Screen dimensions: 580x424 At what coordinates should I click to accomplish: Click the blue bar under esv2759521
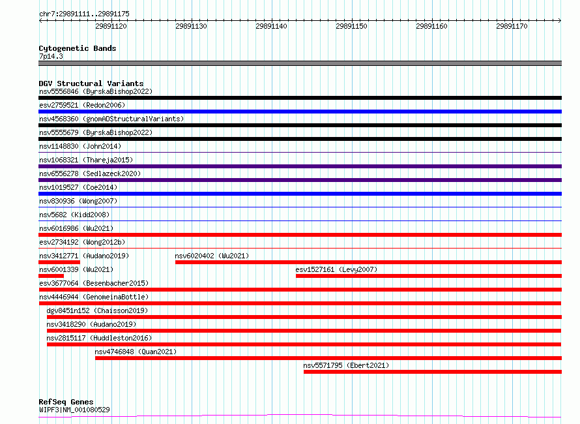[300, 112]
